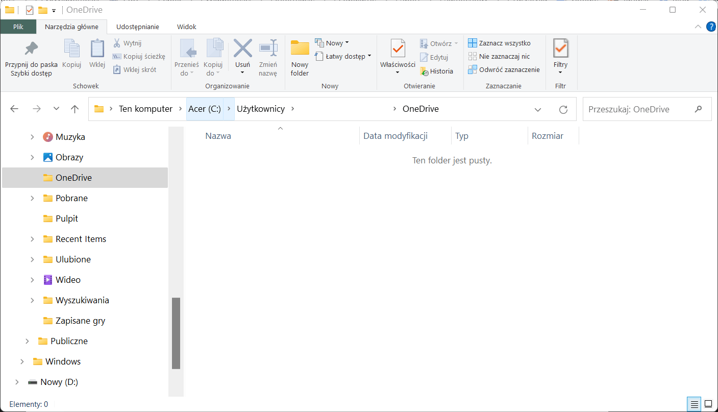Switch to Narzędzia główne tab
This screenshot has width=718, height=412.
coord(71,27)
